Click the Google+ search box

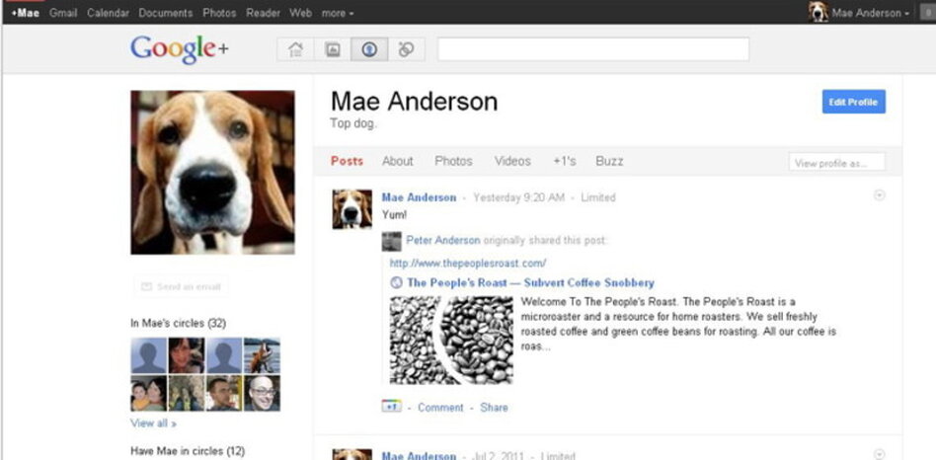point(592,49)
